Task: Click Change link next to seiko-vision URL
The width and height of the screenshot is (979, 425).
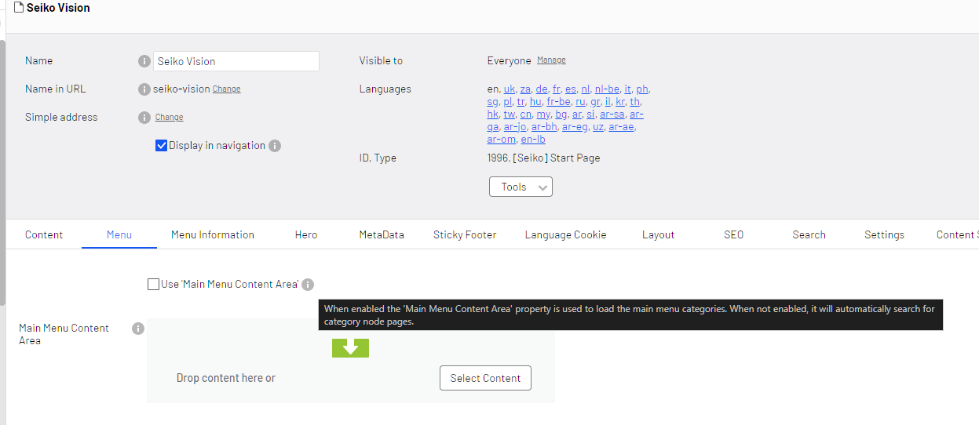Action: coord(226,89)
